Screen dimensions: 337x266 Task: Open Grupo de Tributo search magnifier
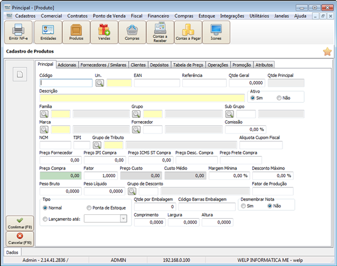pos(97,145)
